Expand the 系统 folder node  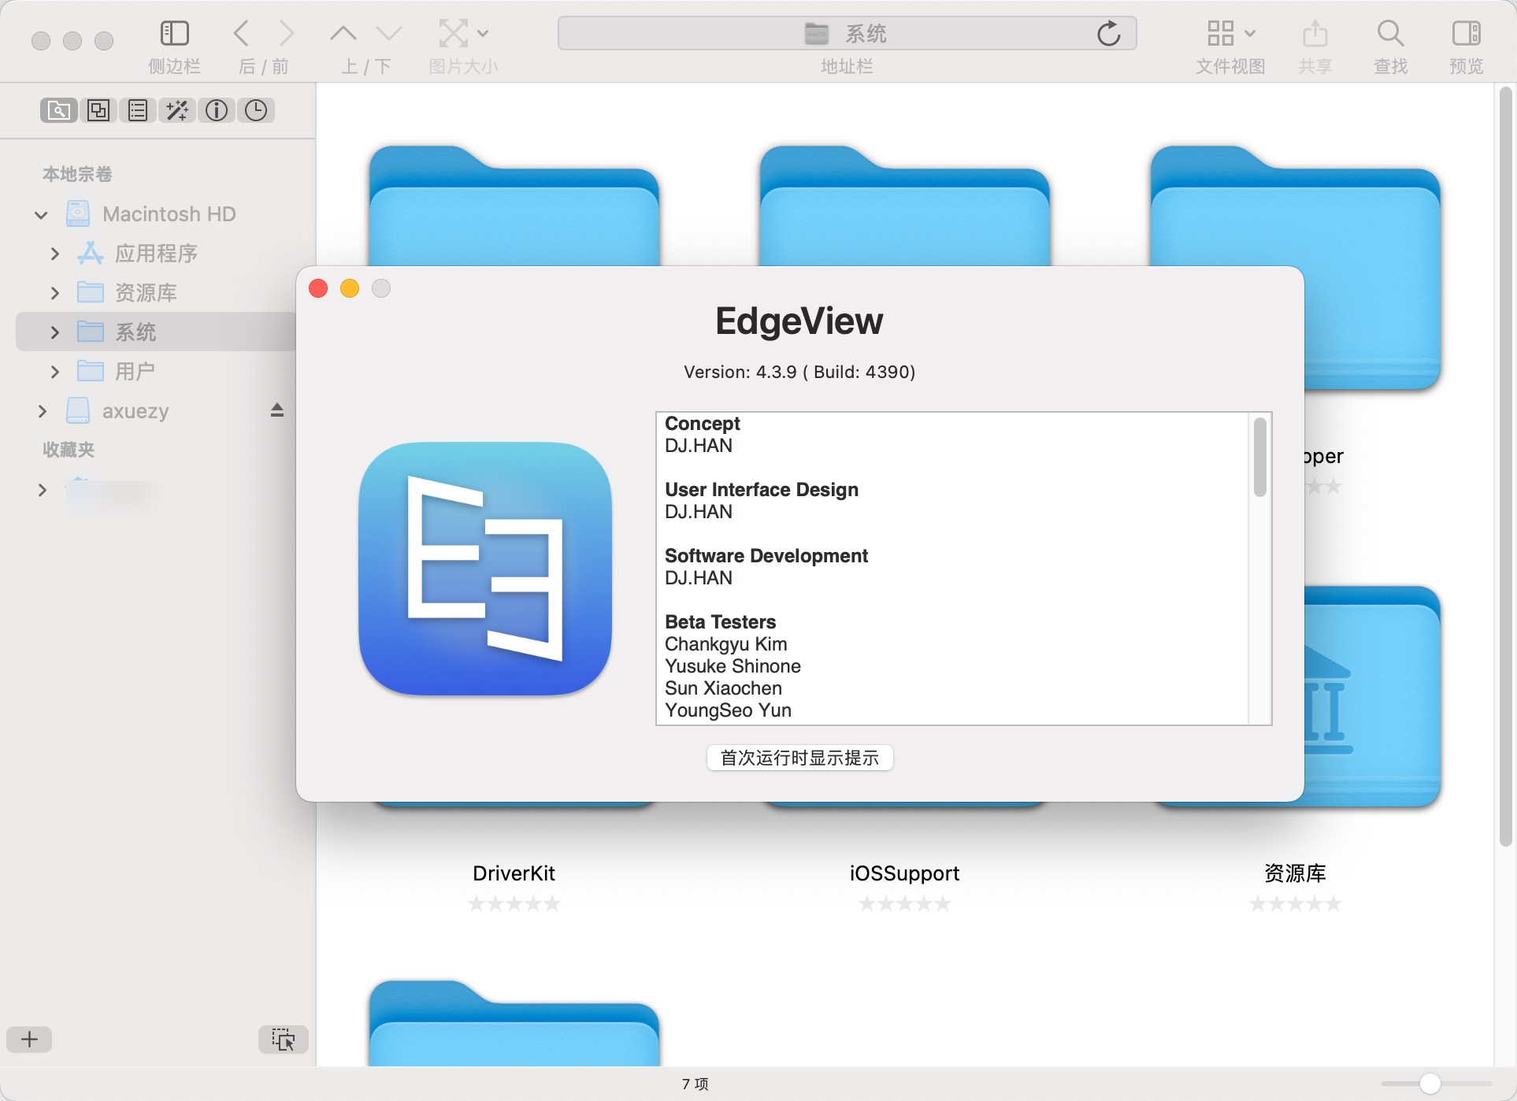point(54,332)
